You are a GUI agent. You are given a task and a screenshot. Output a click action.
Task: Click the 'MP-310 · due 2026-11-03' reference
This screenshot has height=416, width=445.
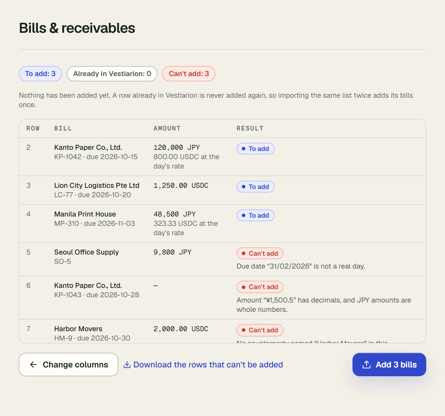(95, 224)
